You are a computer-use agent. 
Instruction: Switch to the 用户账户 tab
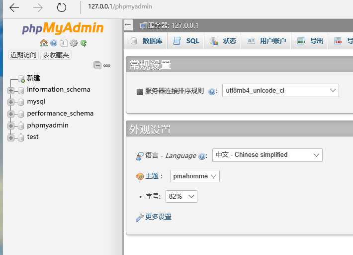click(x=266, y=41)
